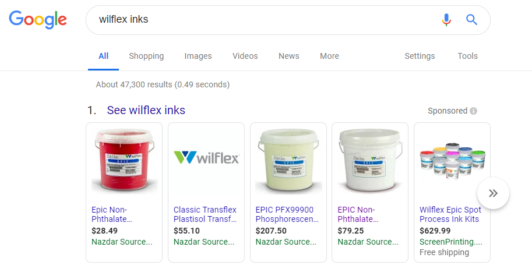The width and height of the screenshot is (532, 272).
Task: Open the Settings menu
Action: (420, 56)
